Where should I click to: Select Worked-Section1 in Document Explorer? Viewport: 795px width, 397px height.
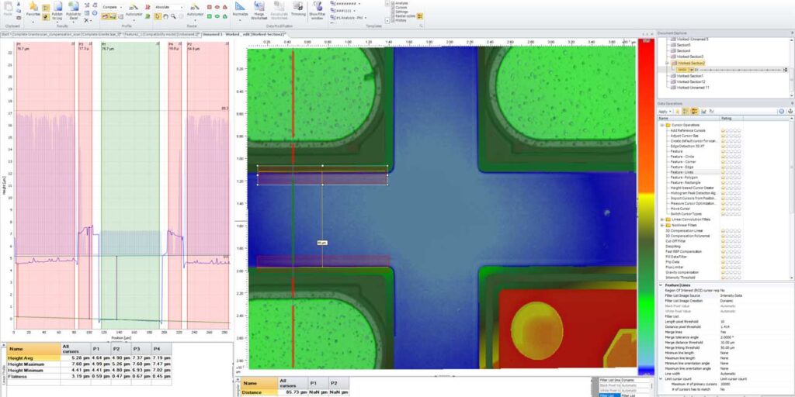689,75
